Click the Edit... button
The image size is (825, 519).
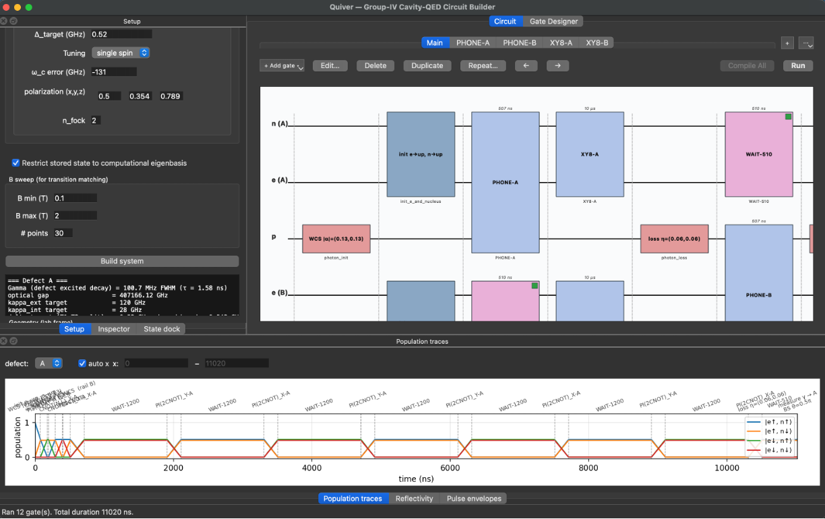click(330, 65)
